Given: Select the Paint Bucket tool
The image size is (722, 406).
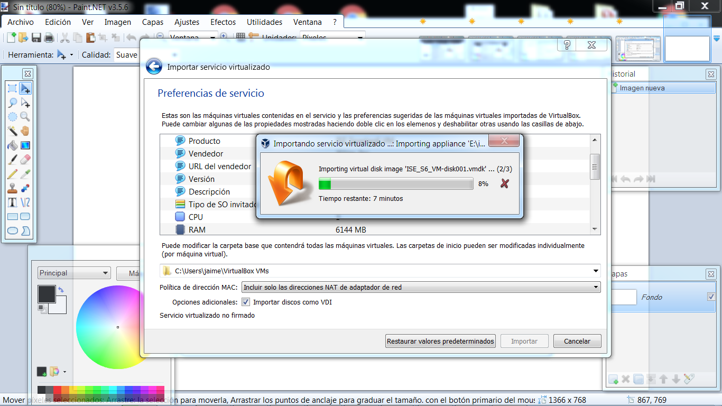Looking at the screenshot, I should [x=12, y=145].
